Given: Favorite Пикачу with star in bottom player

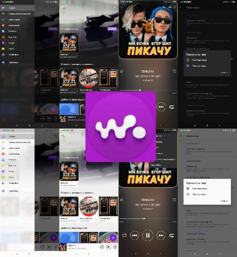Looking at the screenshot, I should click(x=122, y=200).
